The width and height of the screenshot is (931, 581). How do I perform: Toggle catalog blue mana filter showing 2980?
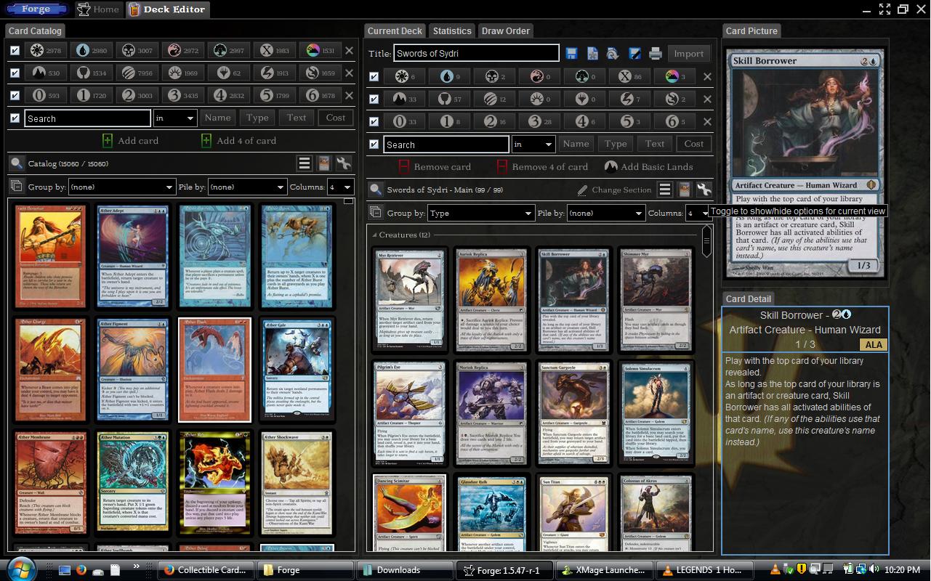pyautogui.click(x=92, y=50)
